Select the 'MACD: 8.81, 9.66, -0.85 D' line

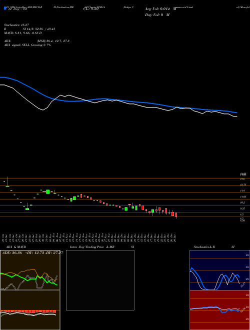click(x=22, y=33)
